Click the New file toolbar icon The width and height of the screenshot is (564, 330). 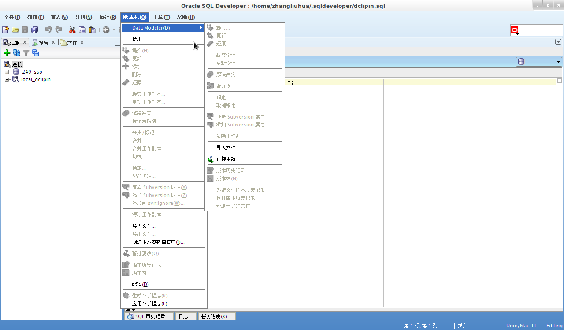[x=6, y=30]
